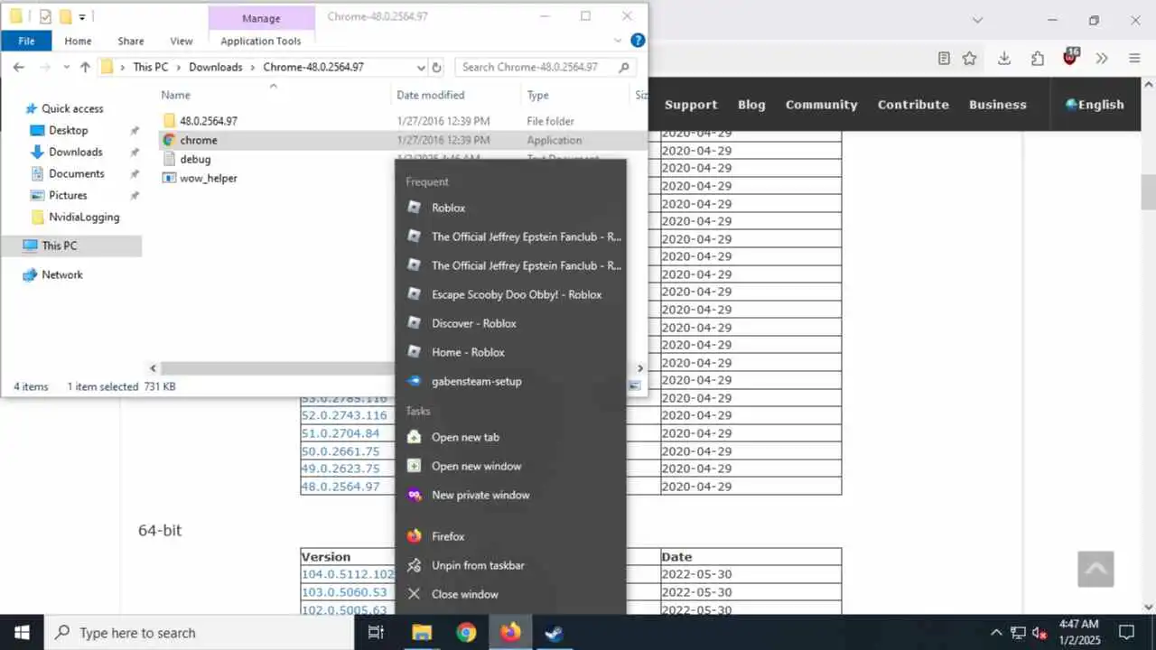Open Firefox tab list dropdown

click(977, 20)
